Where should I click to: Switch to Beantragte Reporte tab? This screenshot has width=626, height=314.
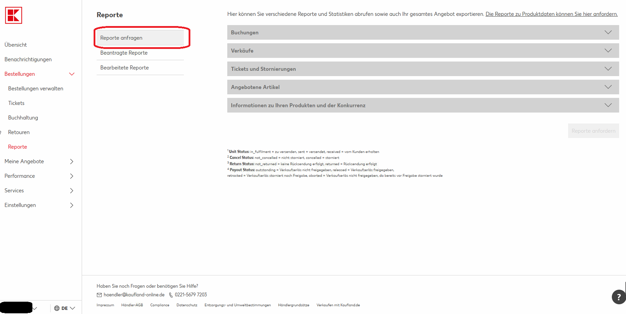tap(124, 53)
